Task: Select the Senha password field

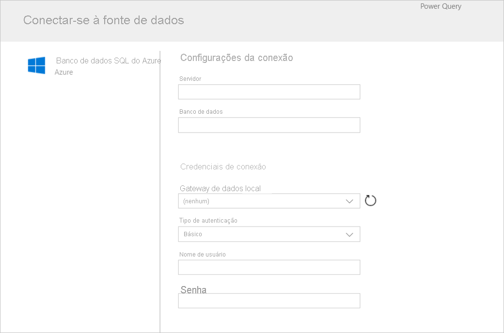Action: point(269,300)
